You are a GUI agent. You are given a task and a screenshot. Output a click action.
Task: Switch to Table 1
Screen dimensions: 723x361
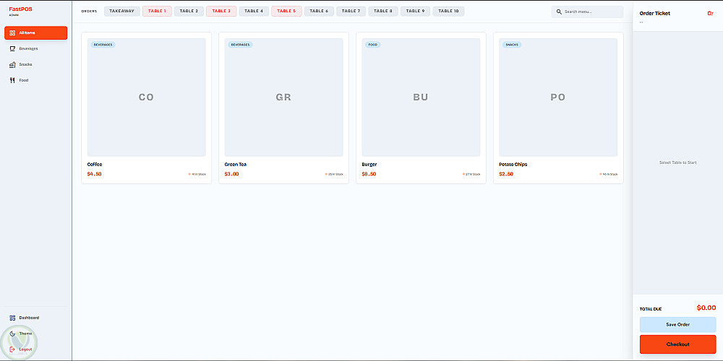click(157, 11)
